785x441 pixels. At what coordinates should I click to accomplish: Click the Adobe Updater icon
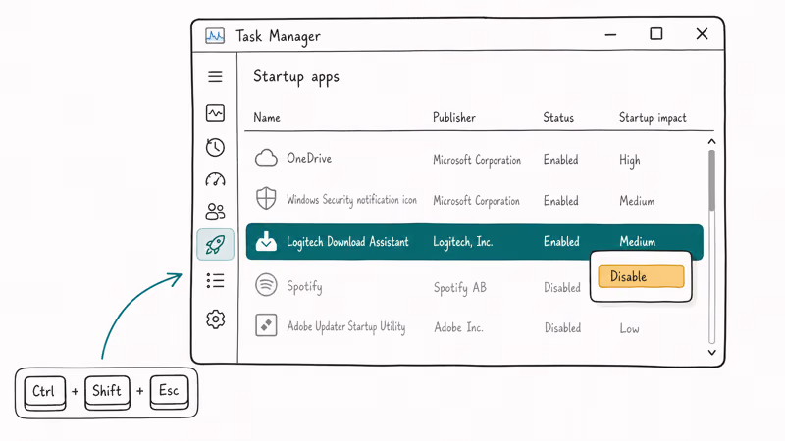266,325
